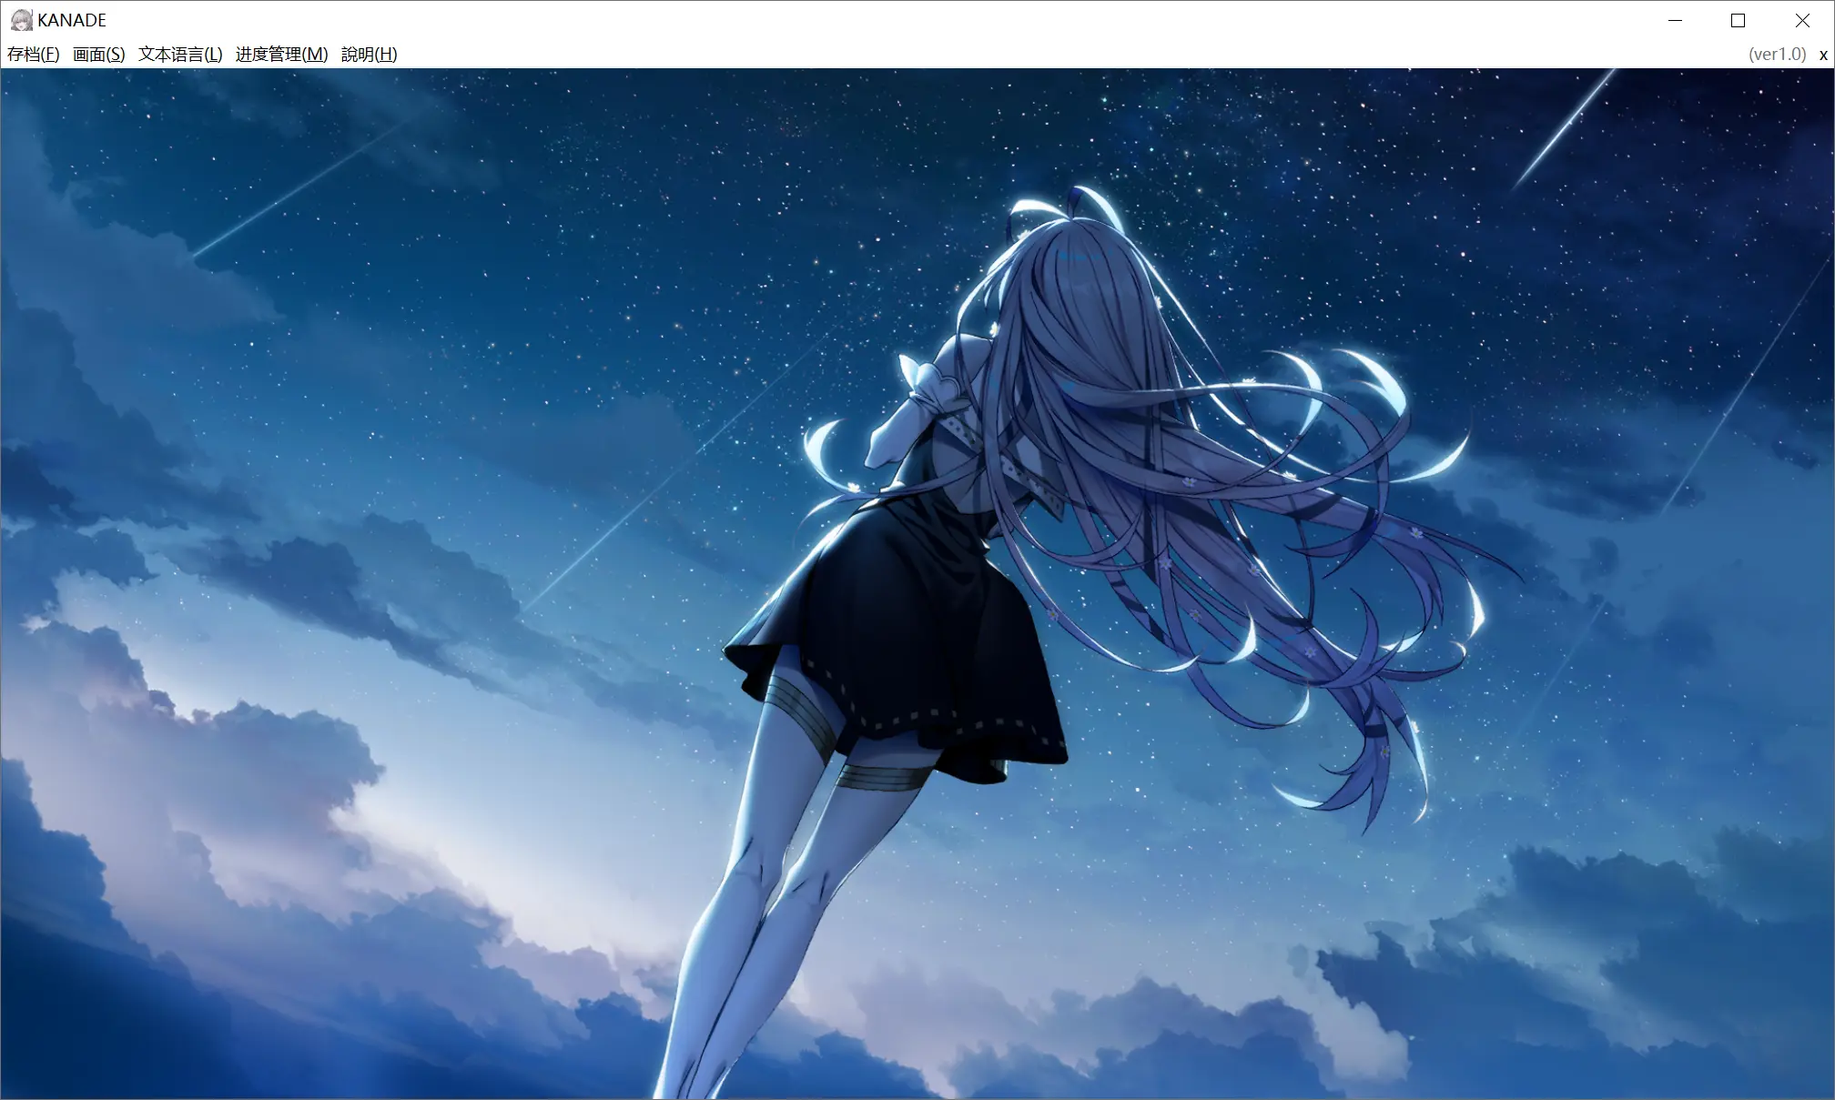Click the (ver1.0) version label
Screen dimensions: 1835x1100
click(x=1777, y=55)
